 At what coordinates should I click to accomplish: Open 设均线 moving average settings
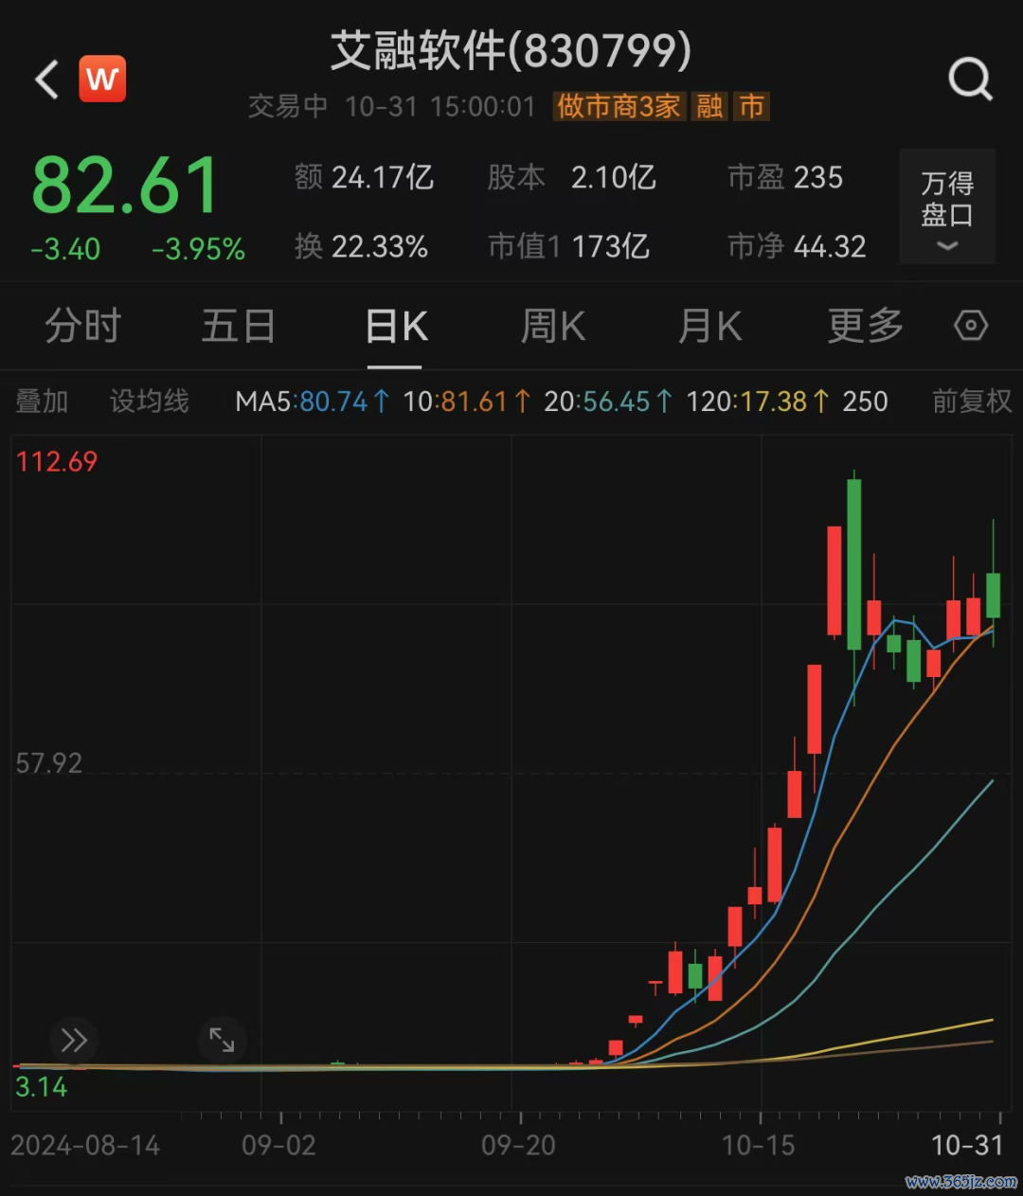[150, 402]
